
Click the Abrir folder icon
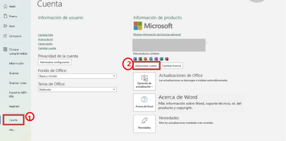tap(5, 26)
